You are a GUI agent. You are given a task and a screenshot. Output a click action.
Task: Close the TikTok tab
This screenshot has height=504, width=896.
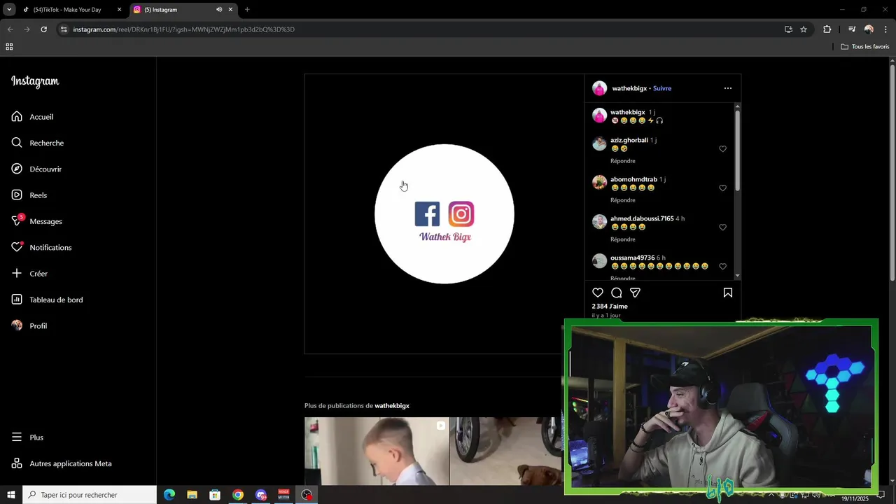coord(119,10)
